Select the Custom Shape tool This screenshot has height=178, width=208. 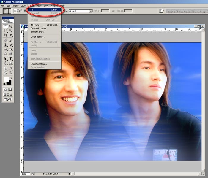pyautogui.click(x=10, y=63)
